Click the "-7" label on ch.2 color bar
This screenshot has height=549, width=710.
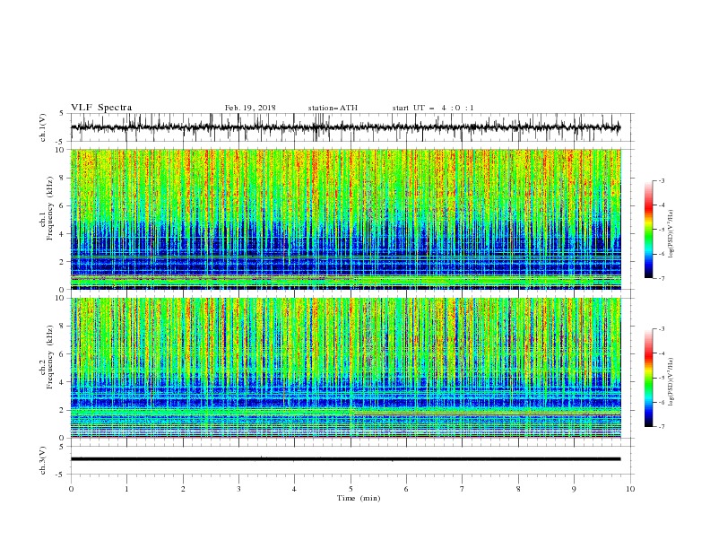point(662,426)
